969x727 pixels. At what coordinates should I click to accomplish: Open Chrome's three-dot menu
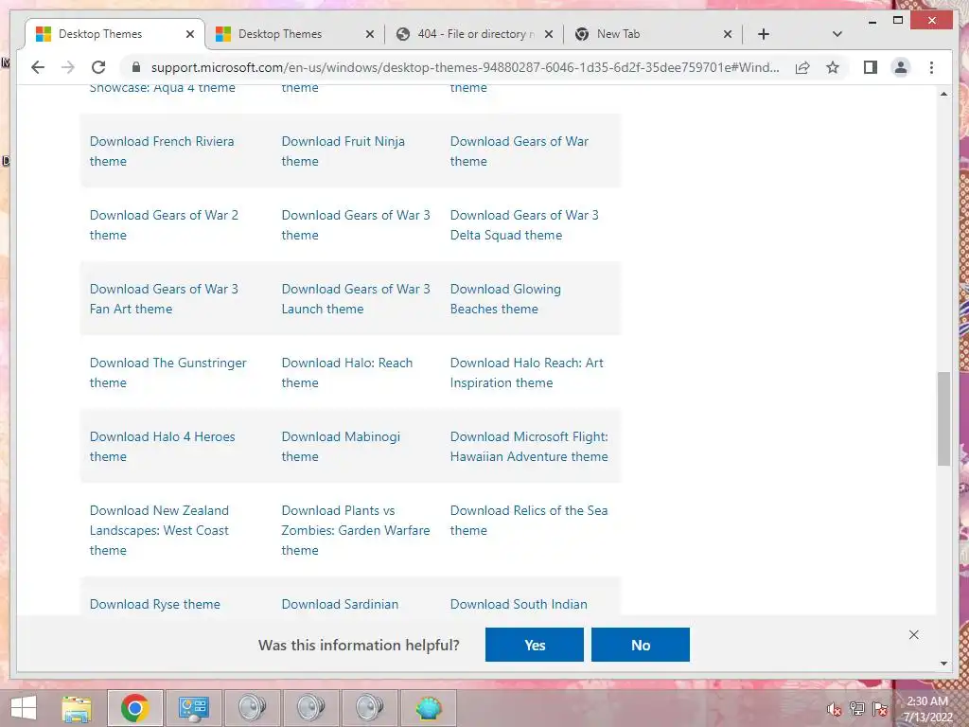tap(931, 67)
